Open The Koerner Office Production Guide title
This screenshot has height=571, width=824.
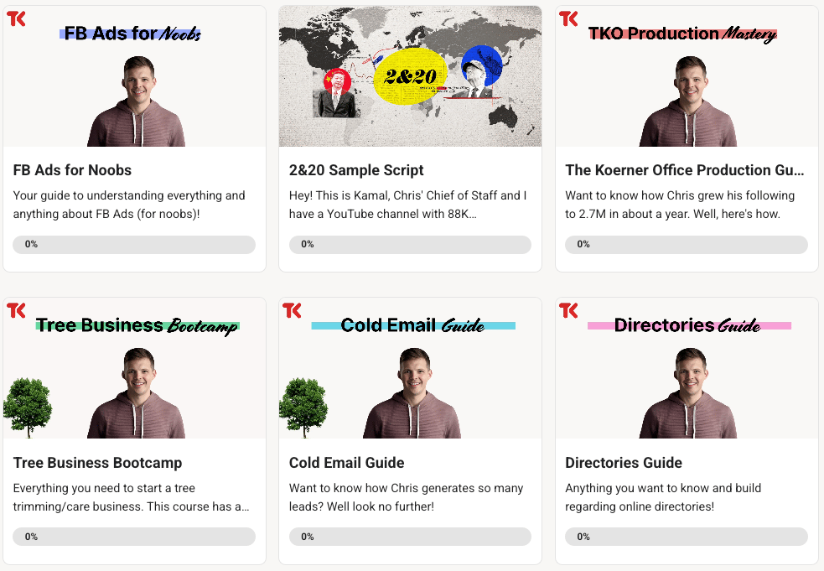(x=685, y=170)
